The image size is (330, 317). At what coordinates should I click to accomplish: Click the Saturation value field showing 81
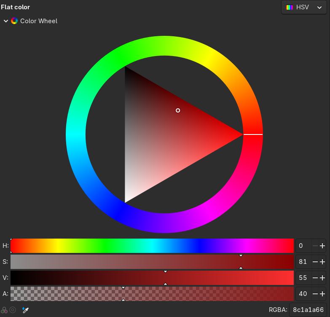click(303, 262)
